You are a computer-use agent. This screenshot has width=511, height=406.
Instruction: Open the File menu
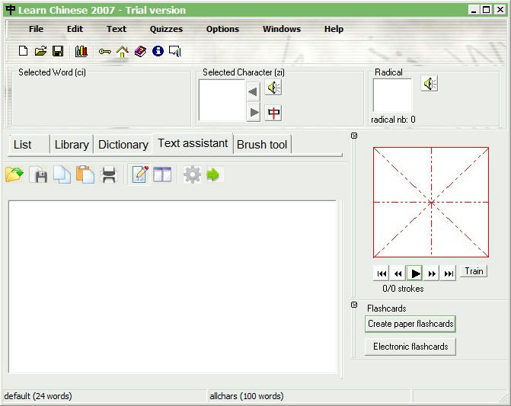pyautogui.click(x=36, y=29)
